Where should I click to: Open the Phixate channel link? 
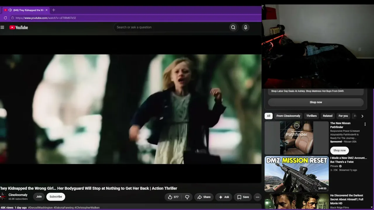click(334, 166)
